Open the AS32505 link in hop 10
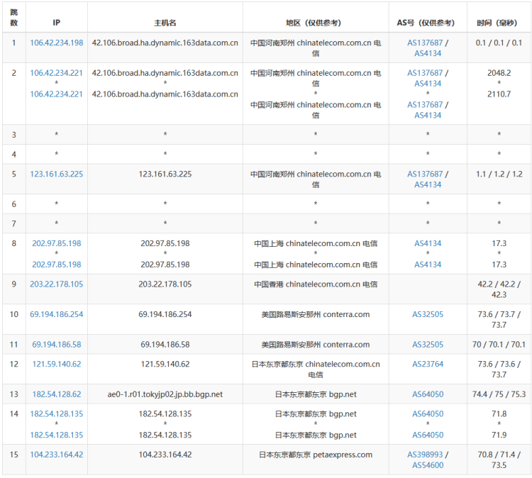 coord(428,314)
